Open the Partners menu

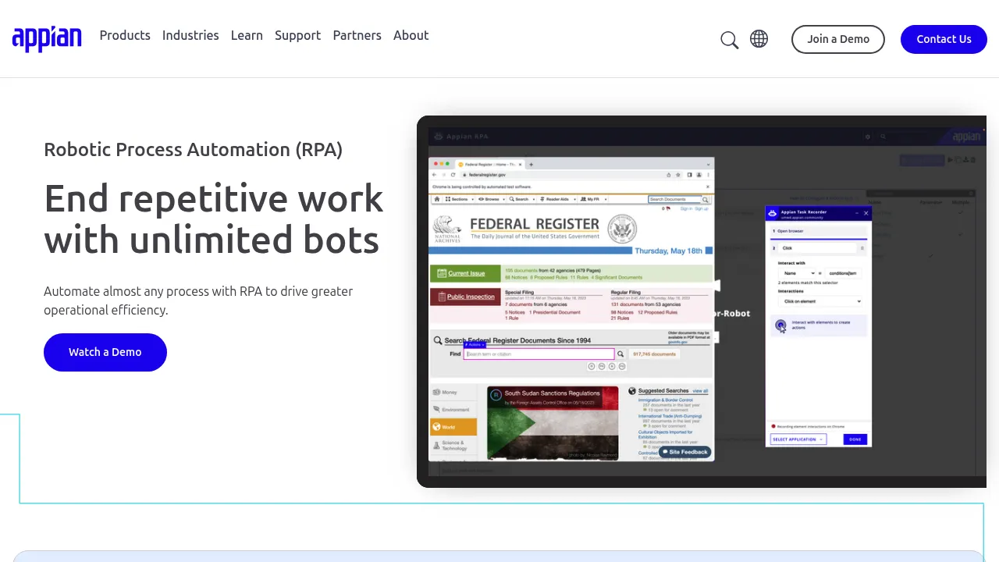click(357, 35)
